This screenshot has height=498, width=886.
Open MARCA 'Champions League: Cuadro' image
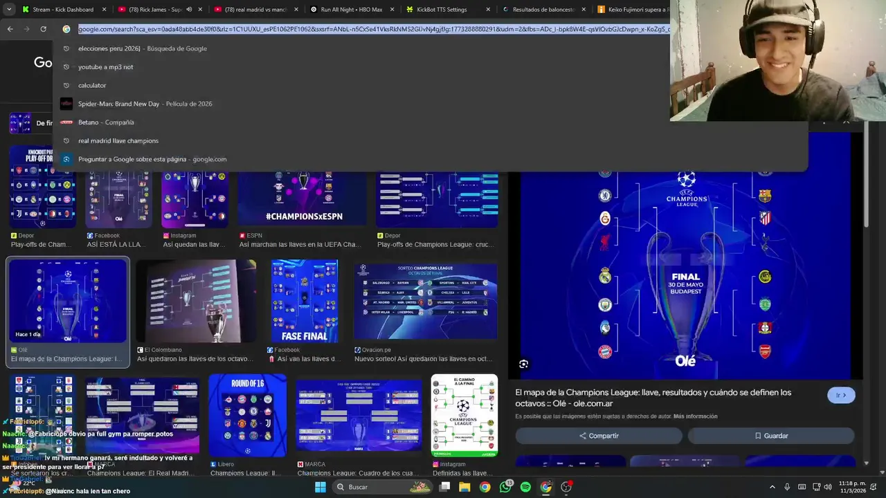click(359, 416)
